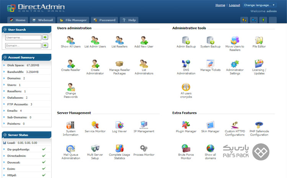The width and height of the screenshot is (287, 178).
Task: Select the Databases summary row
Action: 27,98
